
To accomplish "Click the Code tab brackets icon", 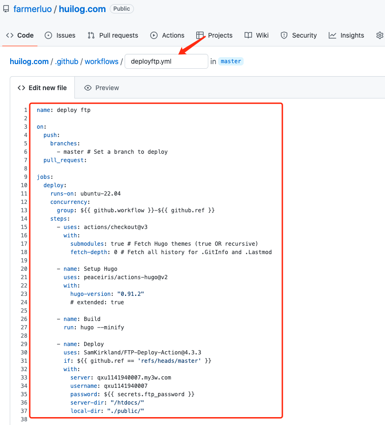I will (10, 35).
